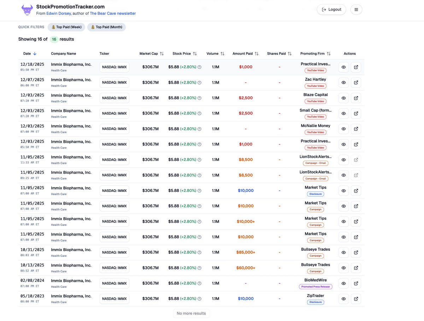Apply Top Paid (Month) quick filter

click(x=106, y=27)
